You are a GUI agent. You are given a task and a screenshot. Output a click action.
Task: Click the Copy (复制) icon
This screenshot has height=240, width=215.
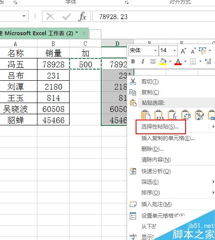point(132,92)
